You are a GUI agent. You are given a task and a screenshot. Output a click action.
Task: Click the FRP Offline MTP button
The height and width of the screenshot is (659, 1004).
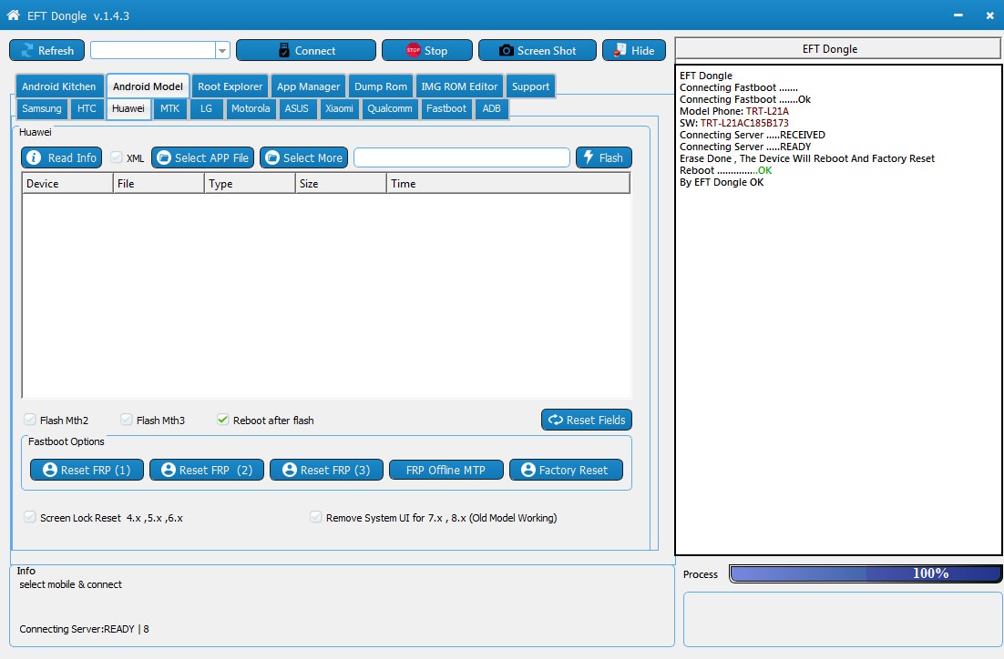tap(446, 470)
